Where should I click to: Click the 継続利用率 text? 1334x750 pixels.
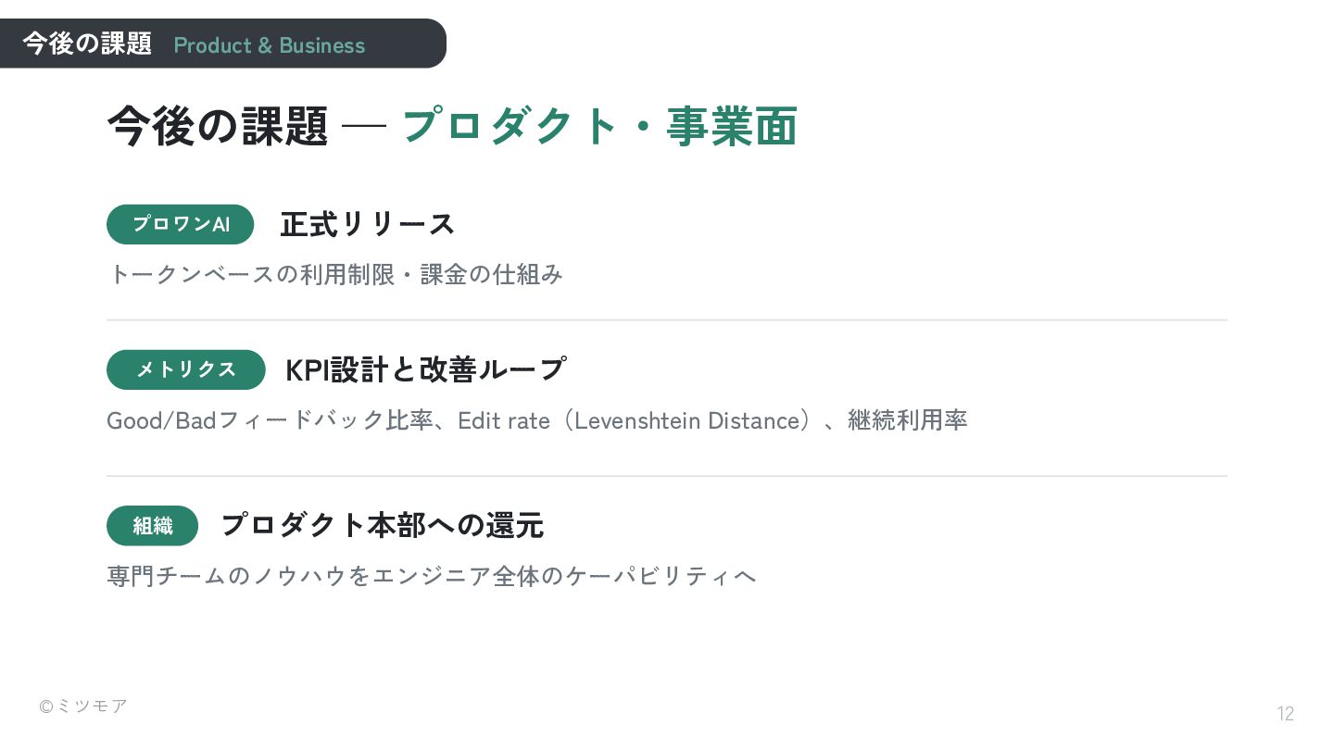[x=908, y=420]
